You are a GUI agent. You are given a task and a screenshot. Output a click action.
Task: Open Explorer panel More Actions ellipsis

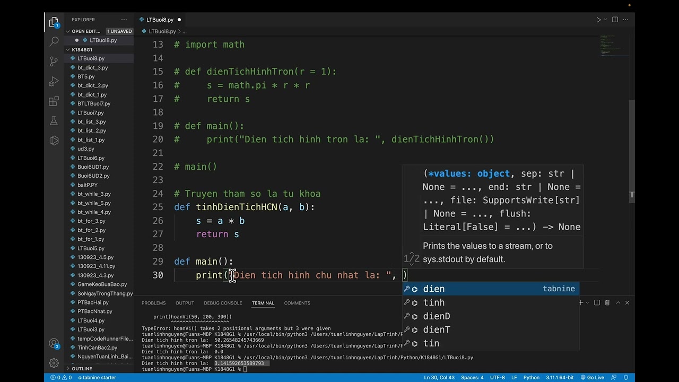pyautogui.click(x=123, y=20)
